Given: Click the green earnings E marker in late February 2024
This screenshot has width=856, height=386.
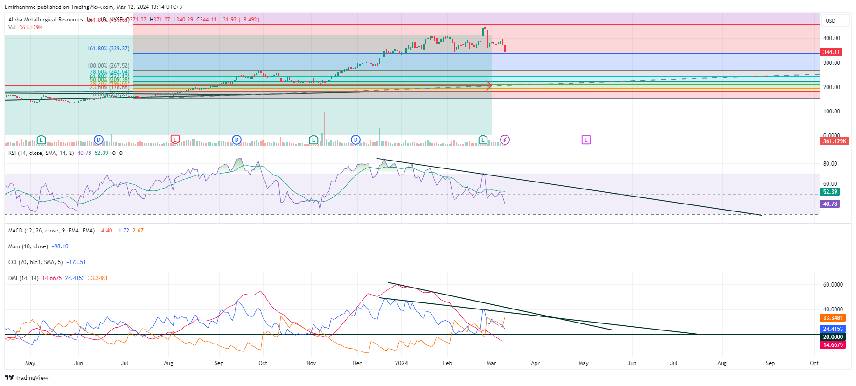Looking at the screenshot, I should pyautogui.click(x=483, y=140).
